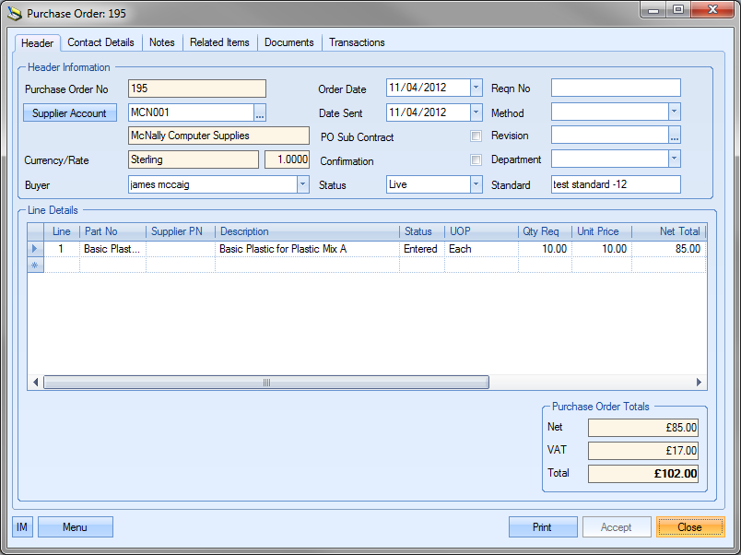741x555 pixels.
Task: Select row 1 using its row arrow
Action: [36, 249]
